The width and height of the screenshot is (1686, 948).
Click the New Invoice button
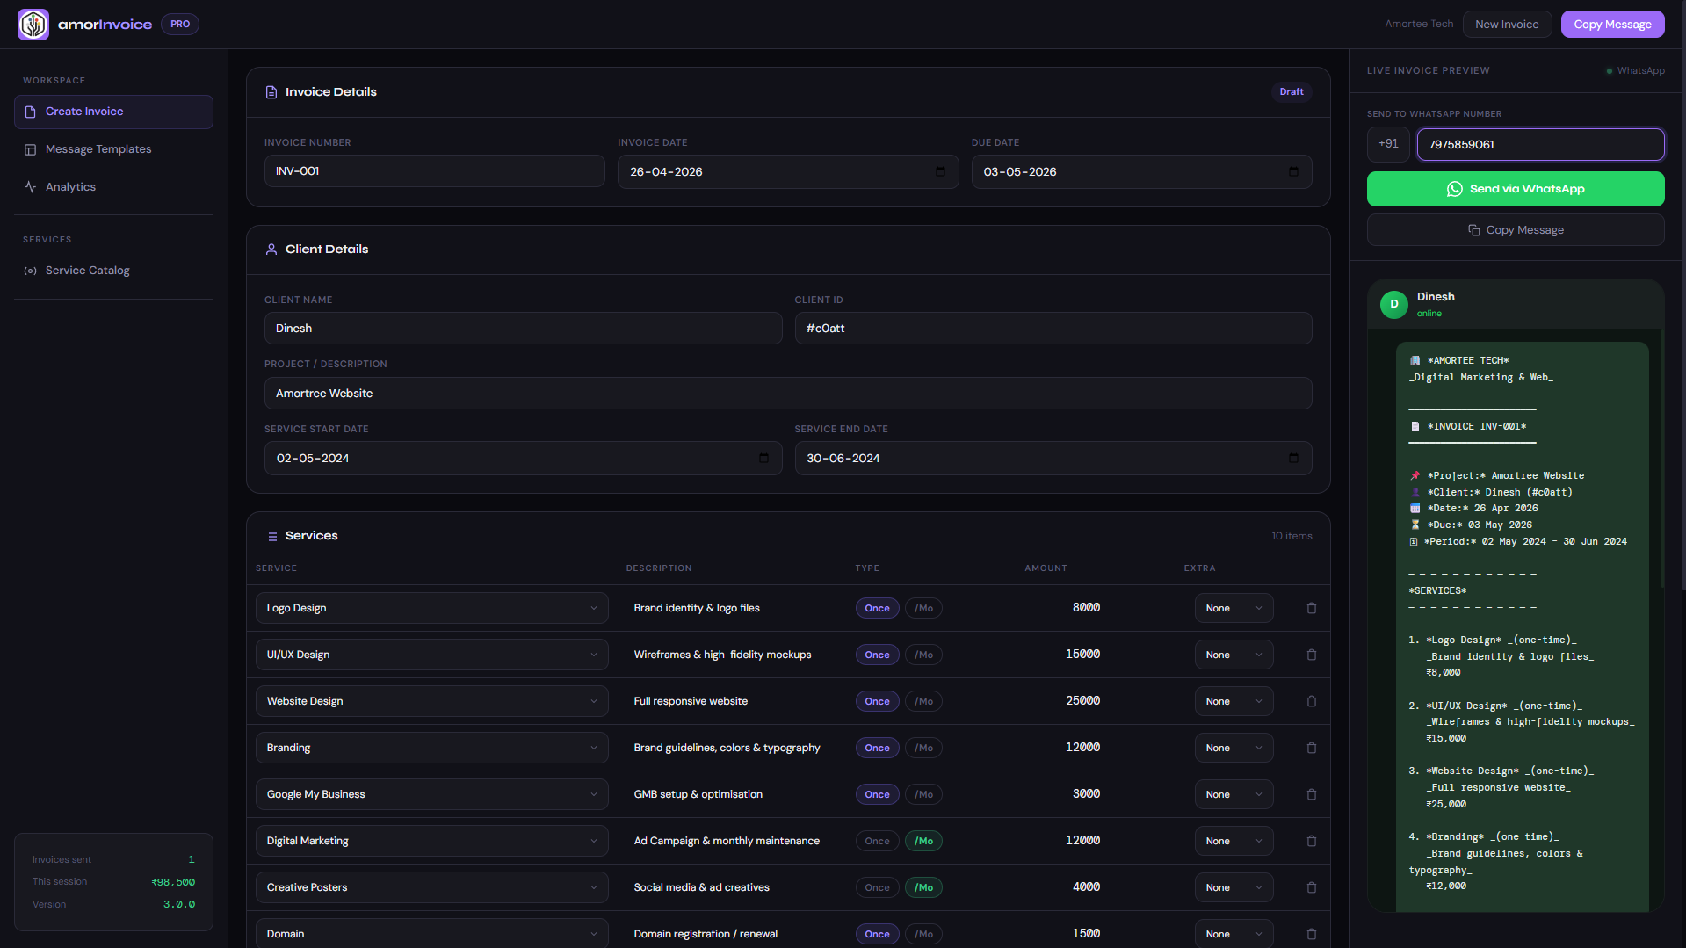point(1506,25)
